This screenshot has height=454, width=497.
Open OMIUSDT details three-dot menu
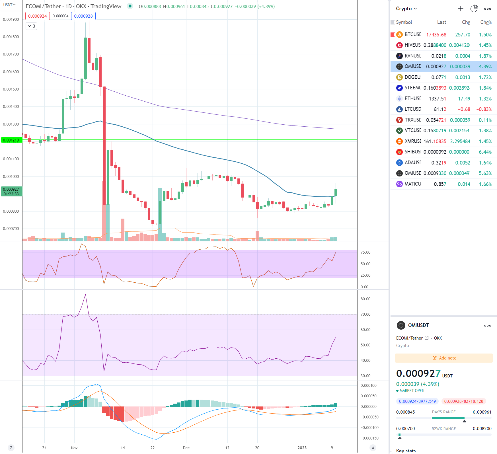pyautogui.click(x=488, y=325)
